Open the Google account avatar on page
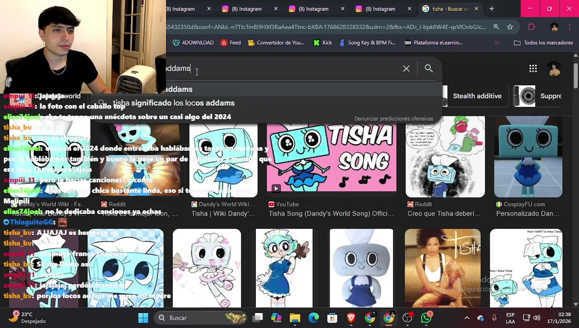 tap(554, 68)
